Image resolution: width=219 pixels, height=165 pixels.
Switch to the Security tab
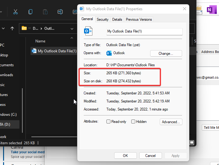pyautogui.click(x=102, y=20)
